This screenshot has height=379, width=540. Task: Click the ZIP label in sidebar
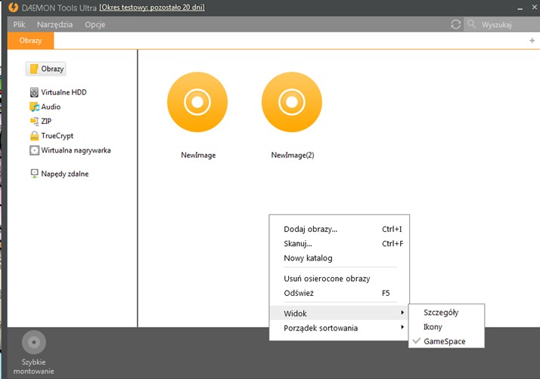pos(46,121)
